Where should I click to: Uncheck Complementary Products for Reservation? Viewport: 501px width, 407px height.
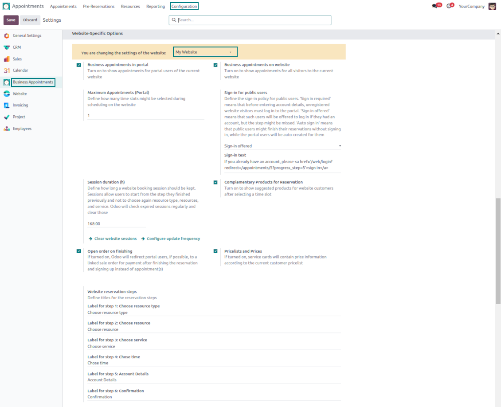click(215, 182)
